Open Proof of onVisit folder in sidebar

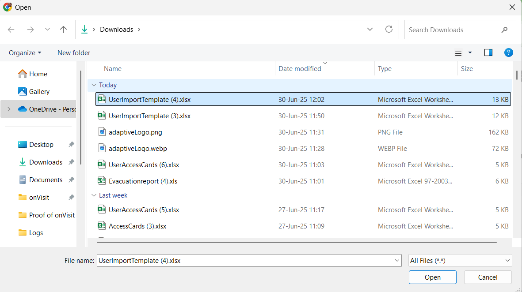[x=46, y=215]
